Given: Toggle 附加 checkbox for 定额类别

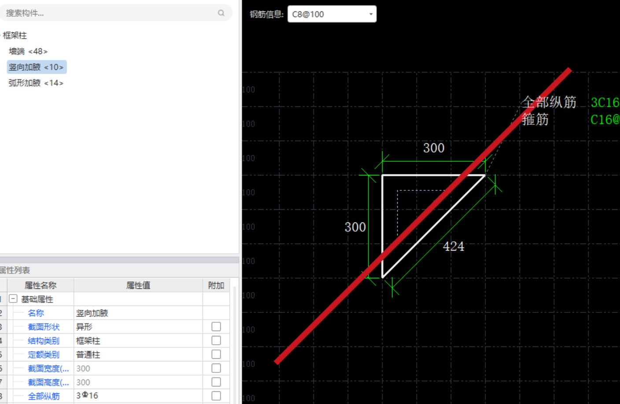Looking at the screenshot, I should (216, 354).
